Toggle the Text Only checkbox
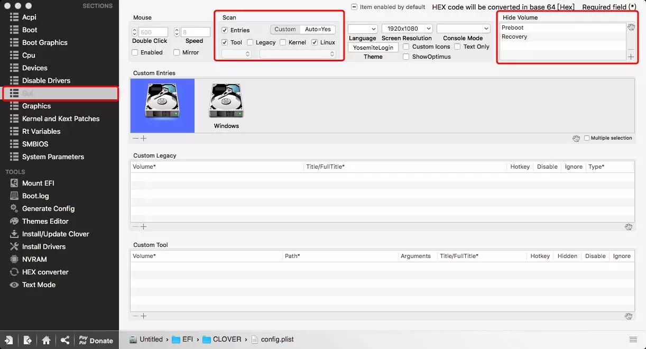The height and width of the screenshot is (349, 646). (x=458, y=47)
